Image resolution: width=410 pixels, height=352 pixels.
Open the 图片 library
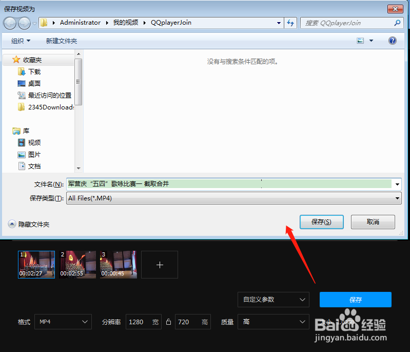34,155
